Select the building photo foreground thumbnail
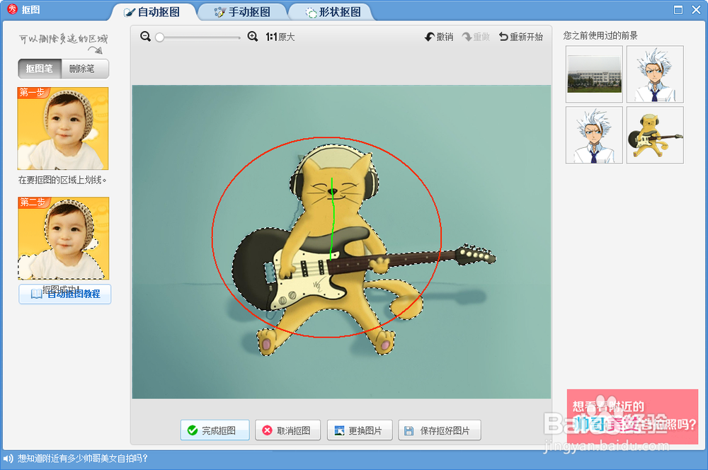The image size is (708, 470). coord(594,74)
